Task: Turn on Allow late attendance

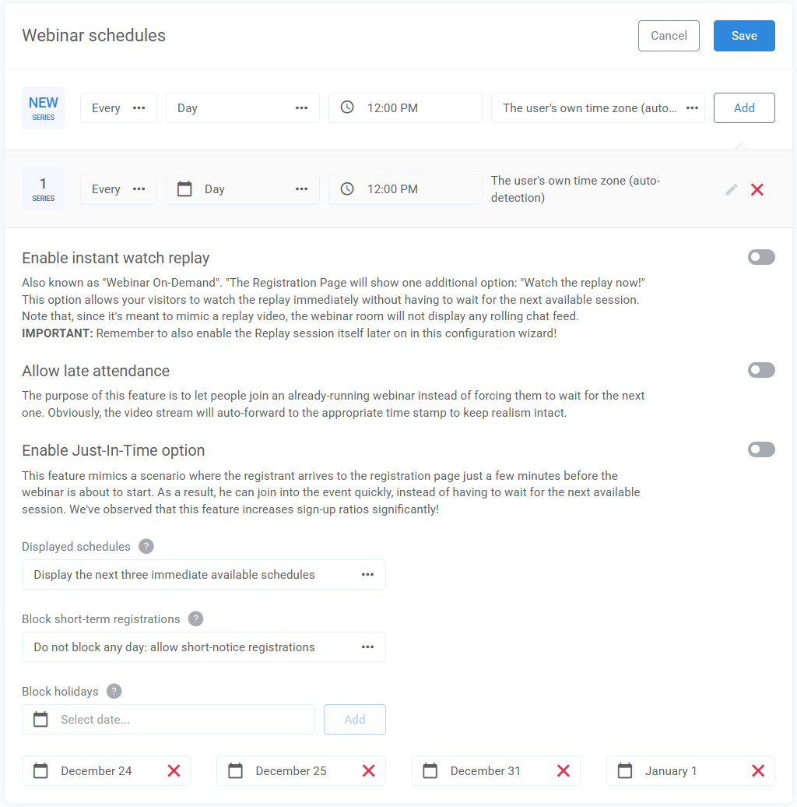Action: 761,370
